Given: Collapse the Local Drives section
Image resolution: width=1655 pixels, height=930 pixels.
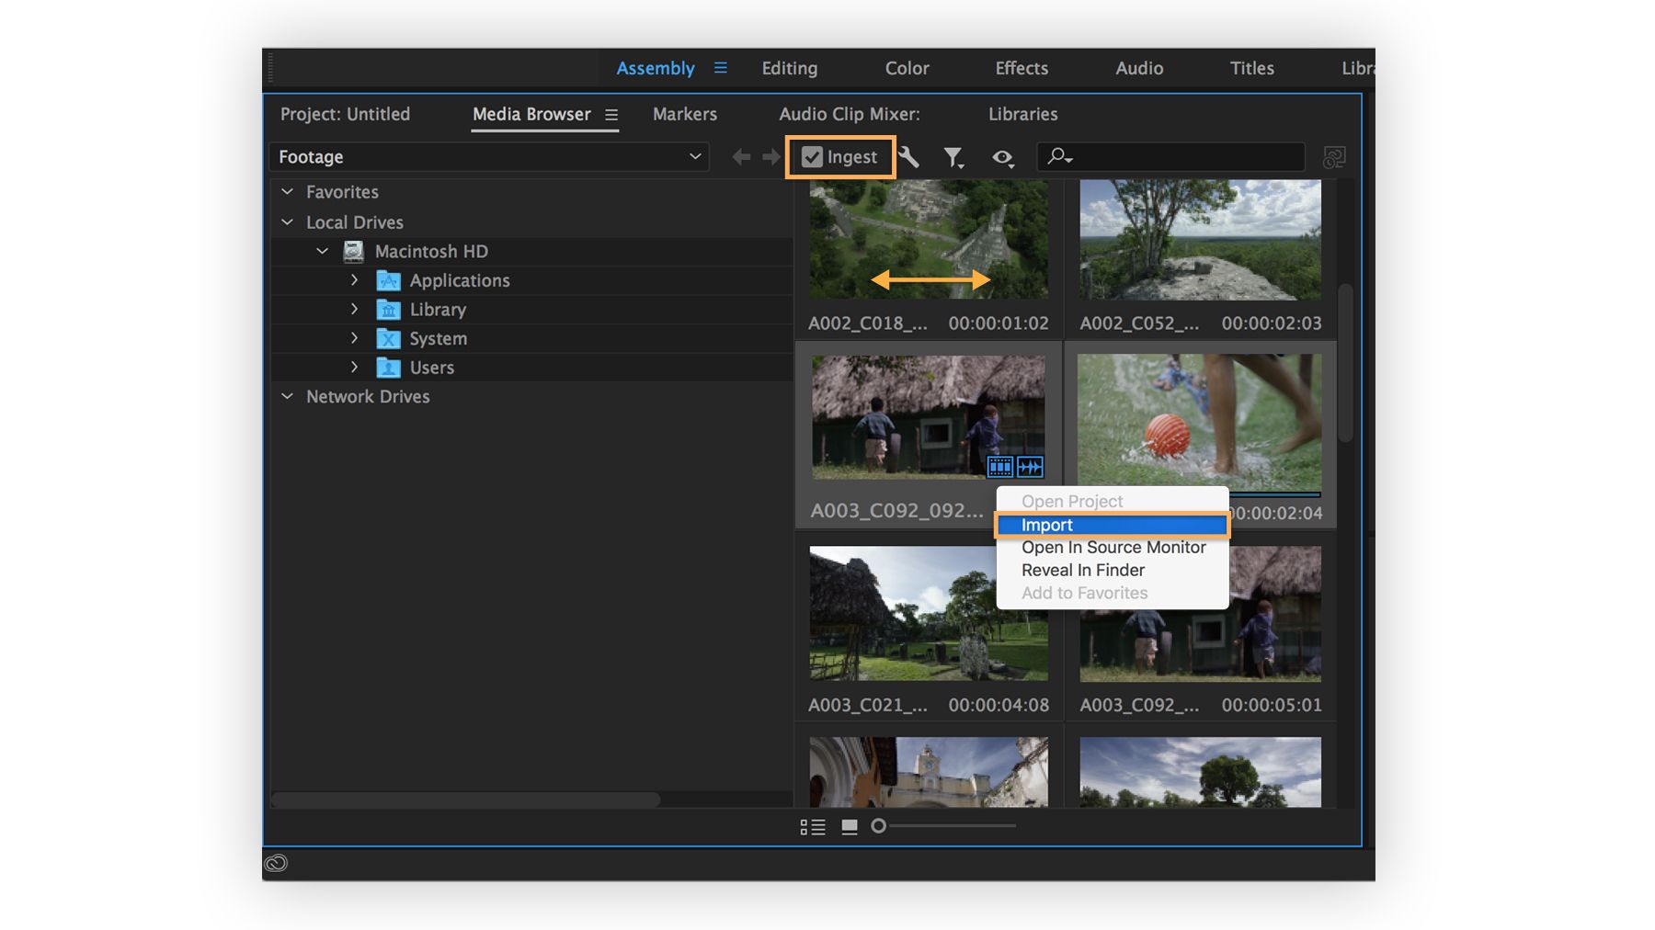Looking at the screenshot, I should point(288,221).
